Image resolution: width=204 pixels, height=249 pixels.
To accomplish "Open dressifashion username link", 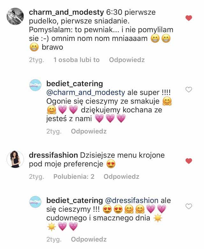I will click(53, 155).
